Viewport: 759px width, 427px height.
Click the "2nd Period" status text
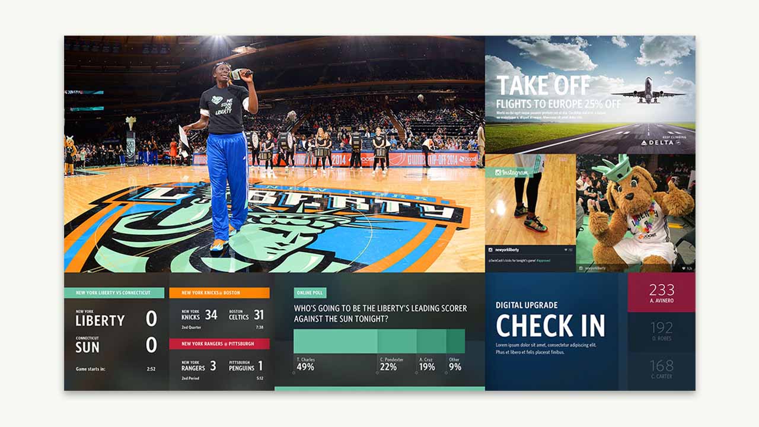[x=192, y=378]
